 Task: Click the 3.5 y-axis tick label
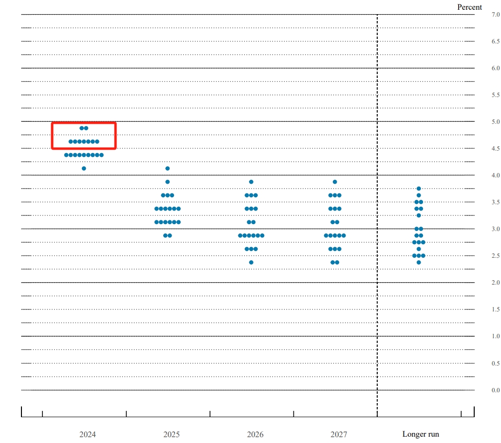coord(495,202)
